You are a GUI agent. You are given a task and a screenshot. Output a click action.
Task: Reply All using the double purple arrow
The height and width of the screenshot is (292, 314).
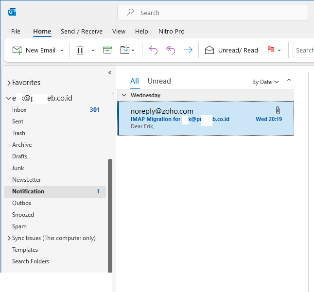click(x=171, y=50)
